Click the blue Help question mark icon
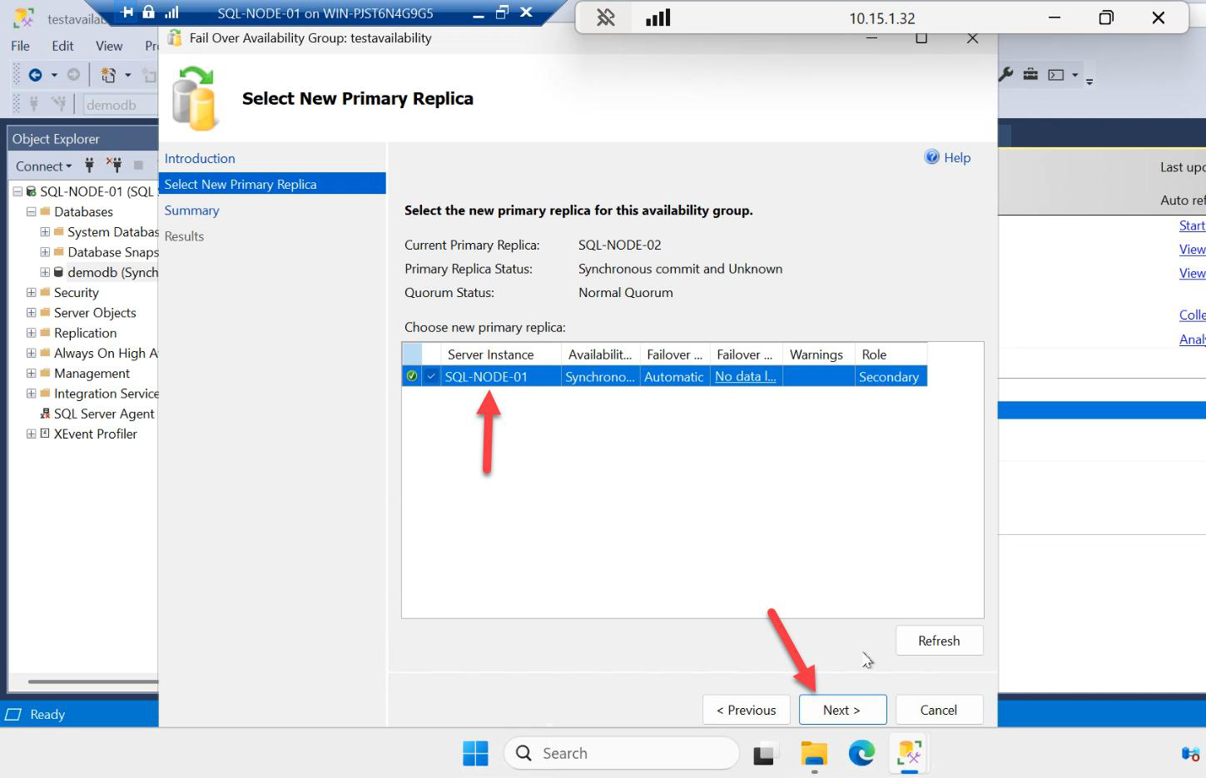Image resolution: width=1206 pixels, height=778 pixels. [x=932, y=157]
